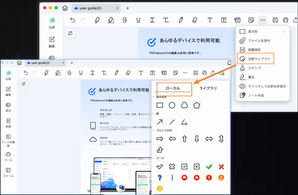The width and height of the screenshot is (298, 195).
Task: Open the 変換 panel in the sidebar
Action: 8,123
